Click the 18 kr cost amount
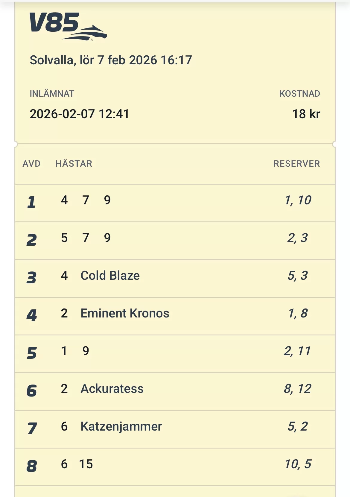Screen dimensions: 350x497 tap(306, 114)
